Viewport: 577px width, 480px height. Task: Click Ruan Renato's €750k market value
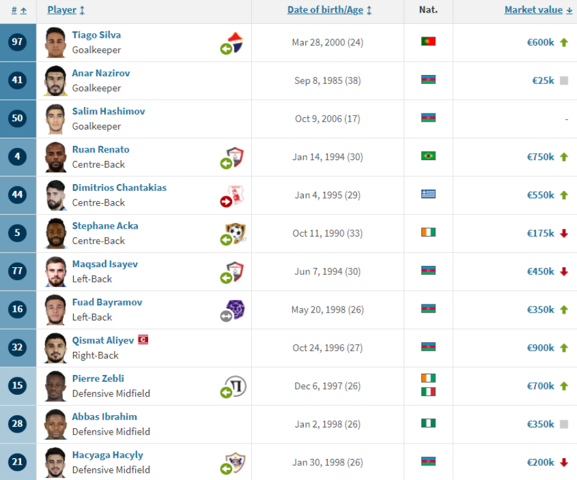point(540,157)
